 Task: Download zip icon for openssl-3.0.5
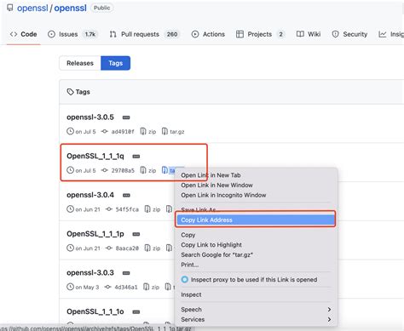pyautogui.click(x=148, y=132)
